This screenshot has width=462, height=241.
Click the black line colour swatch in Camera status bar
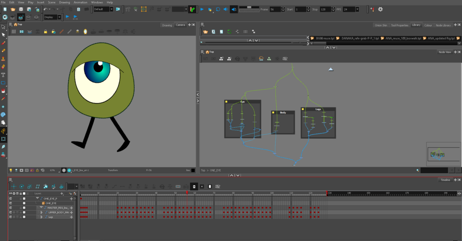click(193, 170)
